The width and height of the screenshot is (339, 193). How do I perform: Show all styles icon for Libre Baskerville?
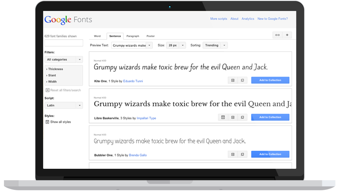[223, 117]
